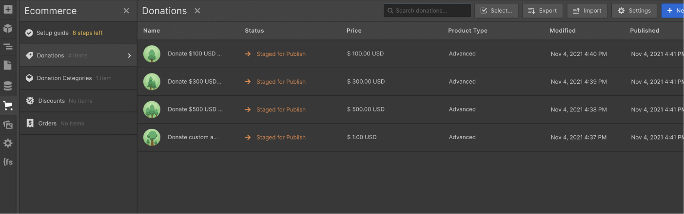Screen dimensions: 684x214
Task: Open the Discounts section
Action: click(52, 101)
